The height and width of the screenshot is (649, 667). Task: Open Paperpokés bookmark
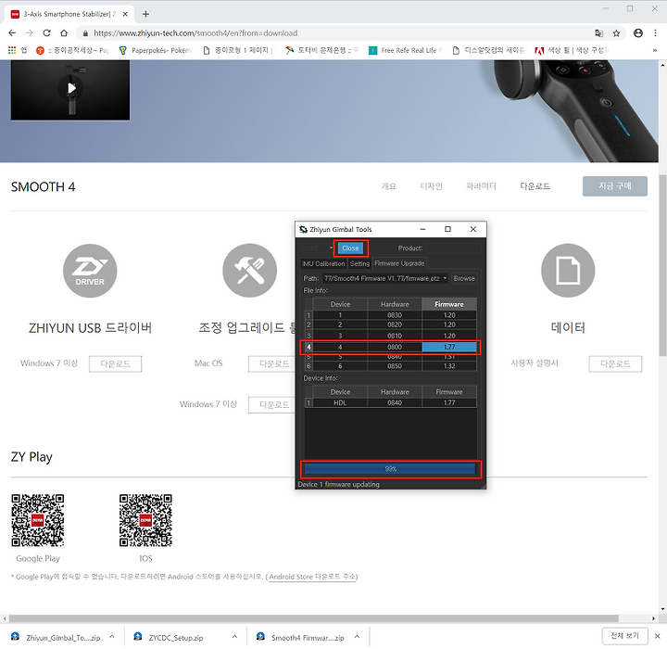click(x=156, y=50)
